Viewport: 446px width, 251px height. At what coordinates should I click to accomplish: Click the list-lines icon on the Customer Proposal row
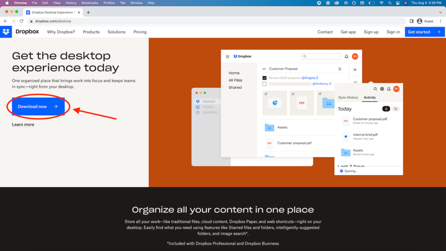(x=340, y=69)
